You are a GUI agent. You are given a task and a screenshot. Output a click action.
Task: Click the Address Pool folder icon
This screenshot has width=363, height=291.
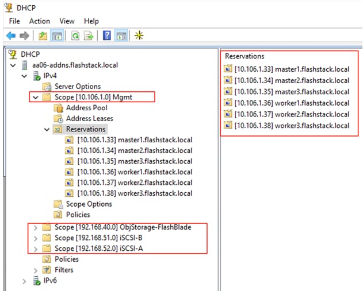pyautogui.click(x=58, y=108)
